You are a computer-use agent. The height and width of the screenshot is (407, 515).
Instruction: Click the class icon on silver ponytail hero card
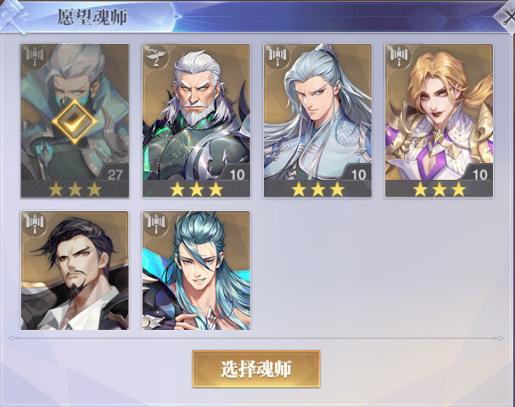pyautogui.click(x=277, y=55)
